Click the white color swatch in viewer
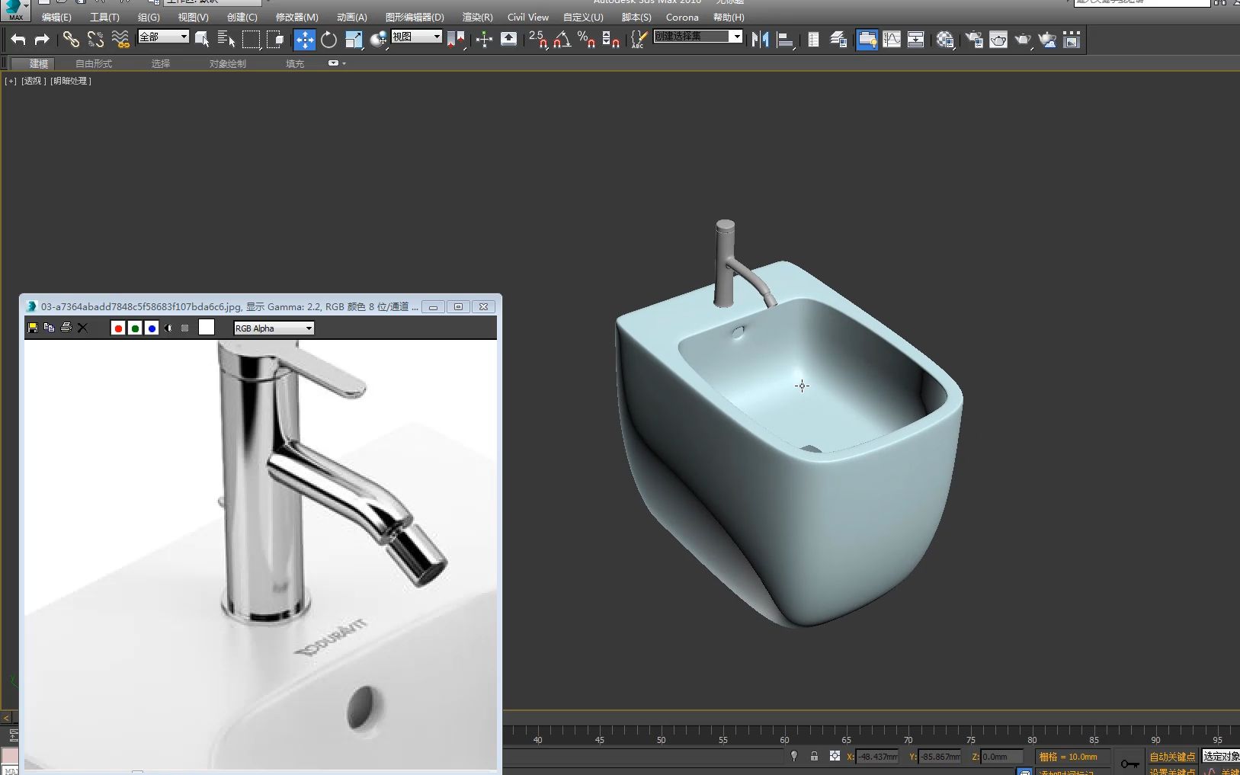The width and height of the screenshot is (1240, 775). [207, 328]
